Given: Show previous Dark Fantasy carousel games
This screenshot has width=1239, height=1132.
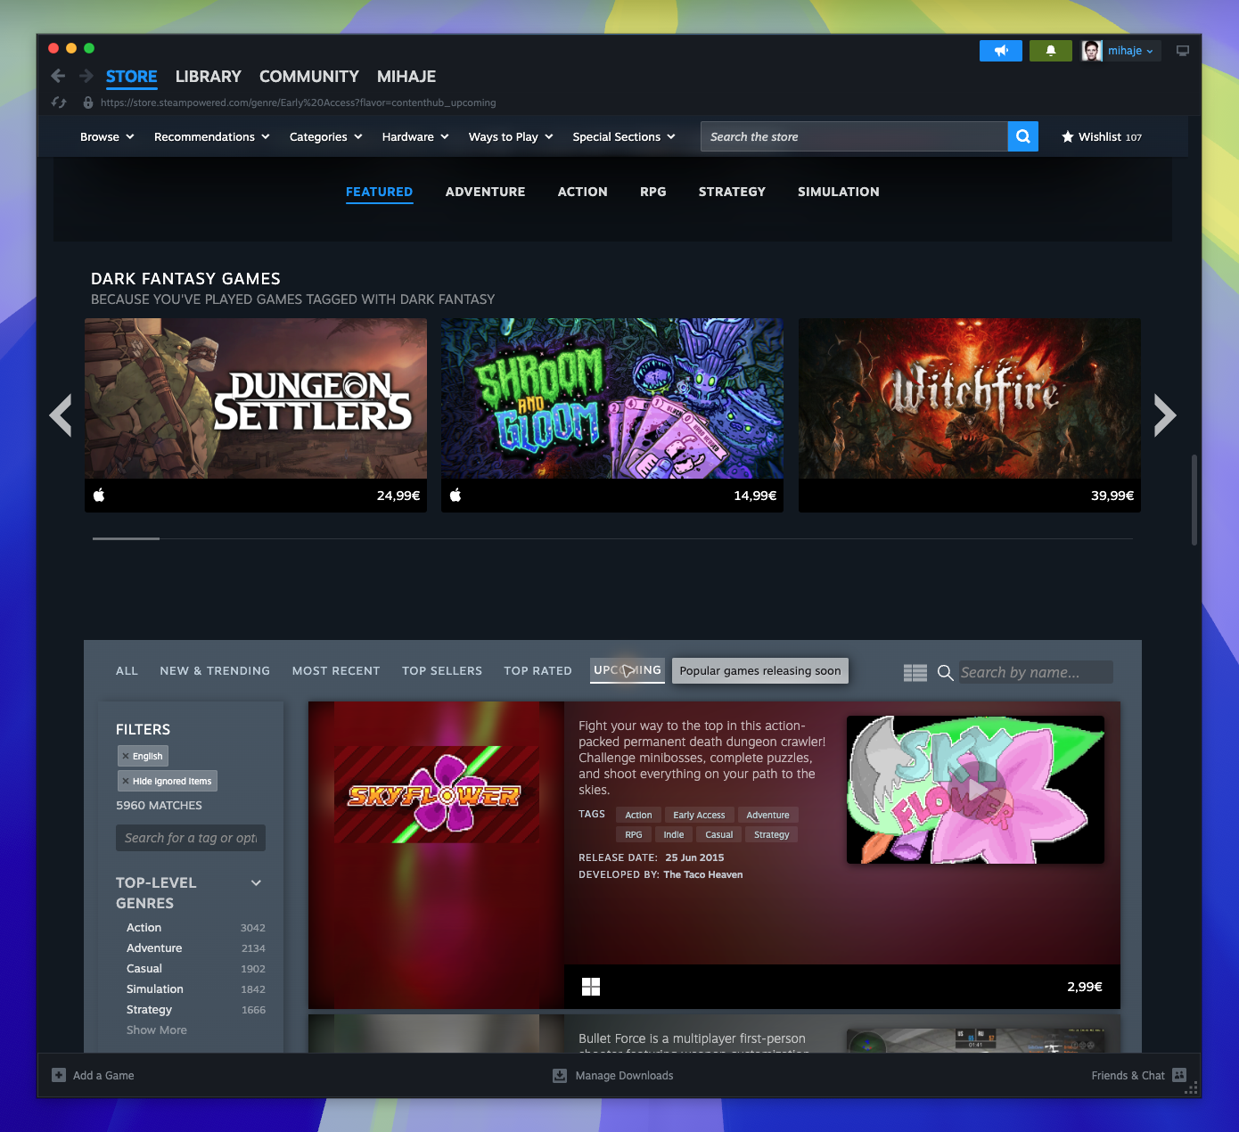Looking at the screenshot, I should (61, 415).
